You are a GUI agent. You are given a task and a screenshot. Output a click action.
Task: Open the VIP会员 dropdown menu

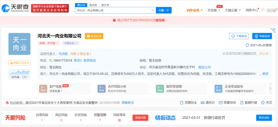point(195,10)
